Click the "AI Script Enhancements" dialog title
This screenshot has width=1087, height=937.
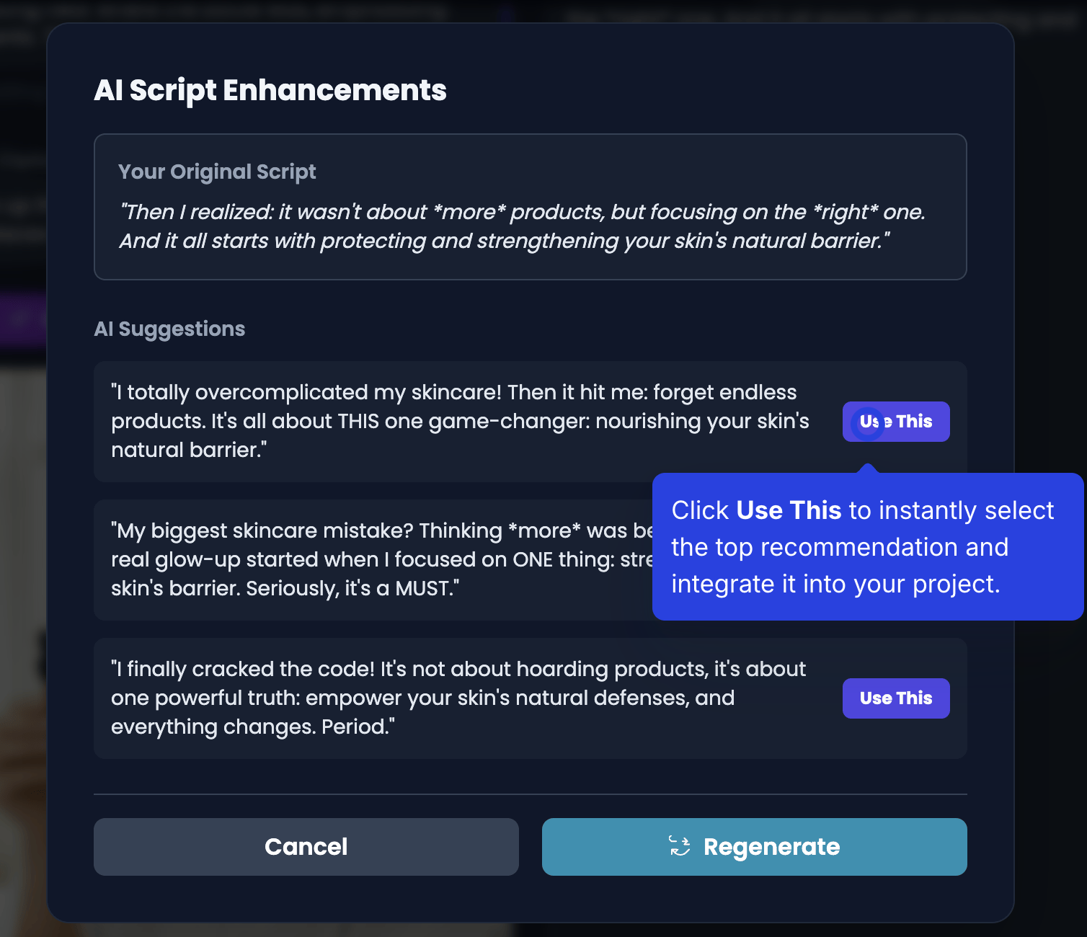click(270, 91)
